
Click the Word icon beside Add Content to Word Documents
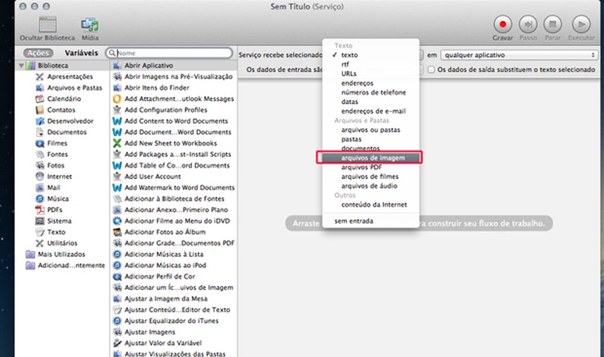(117, 121)
